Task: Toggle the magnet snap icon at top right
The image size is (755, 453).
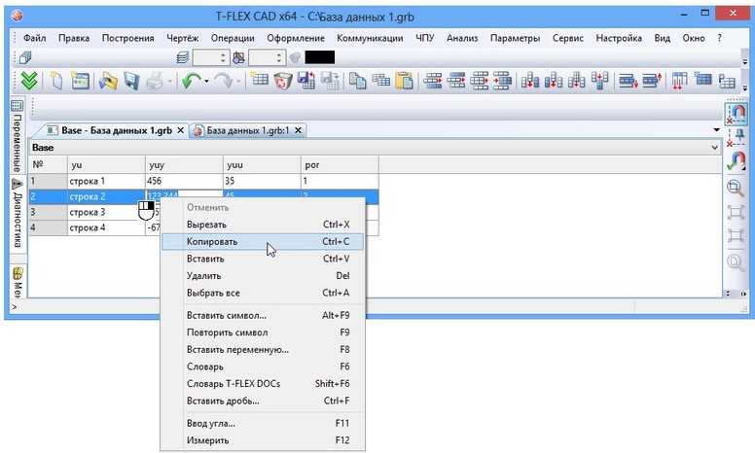Action: pyautogui.click(x=737, y=114)
